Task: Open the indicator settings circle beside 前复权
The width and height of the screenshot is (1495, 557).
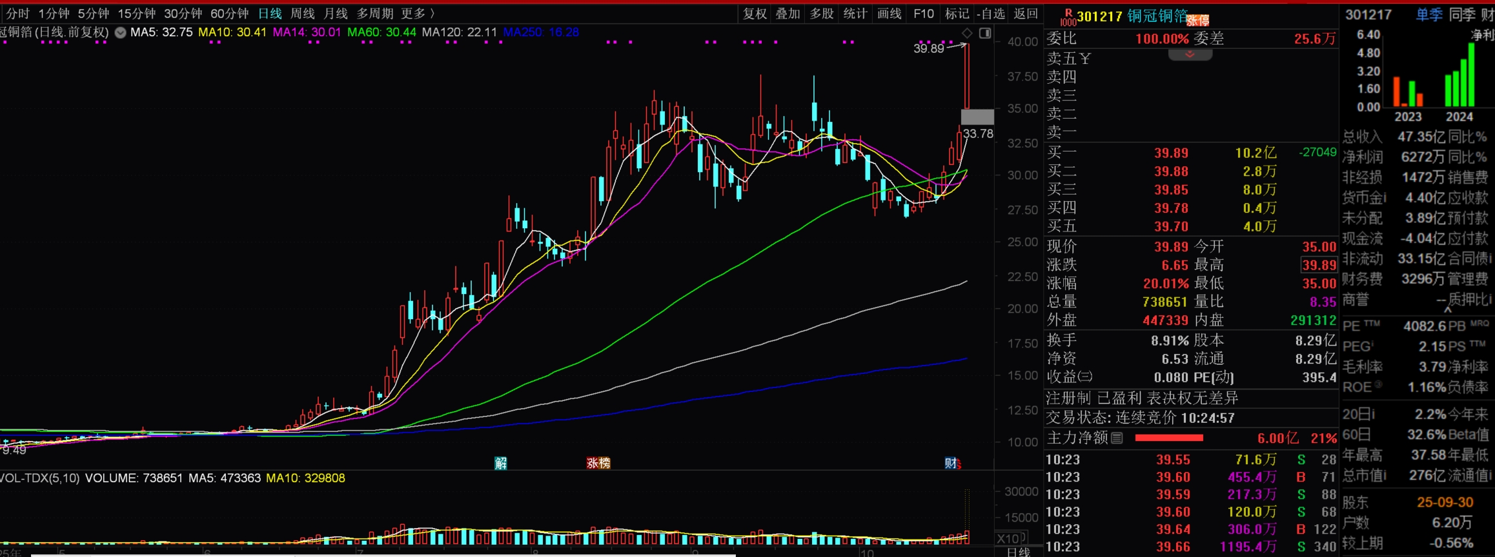Action: pyautogui.click(x=120, y=32)
